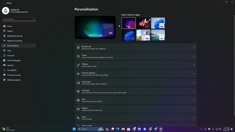Image resolution: width=235 pixels, height=132 pixels.
Task: Click the search magnifier in Find a setting
Action: pos(34,19)
